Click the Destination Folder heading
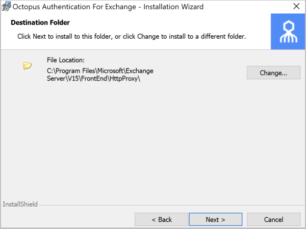306x229 pixels. pos(40,22)
